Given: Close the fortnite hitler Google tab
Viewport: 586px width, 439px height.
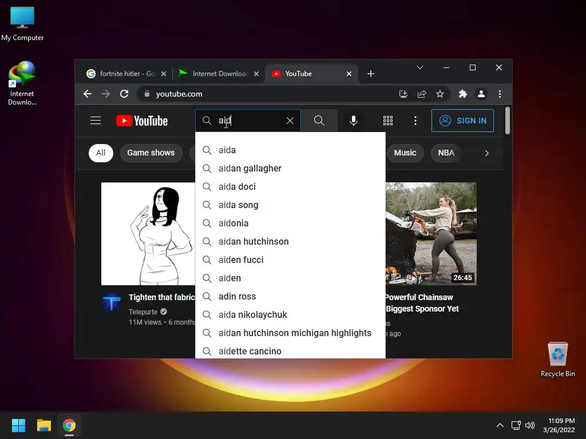Looking at the screenshot, I should (164, 74).
